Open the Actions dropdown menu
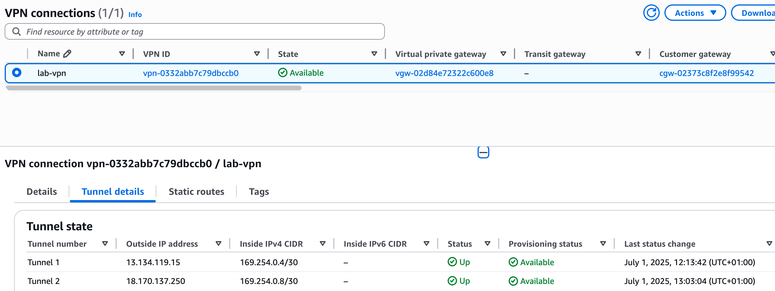Screen dimensions: 775x291 (x=695, y=13)
